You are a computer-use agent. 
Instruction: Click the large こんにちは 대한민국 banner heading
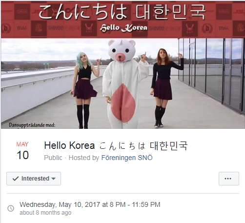[x=122, y=12]
